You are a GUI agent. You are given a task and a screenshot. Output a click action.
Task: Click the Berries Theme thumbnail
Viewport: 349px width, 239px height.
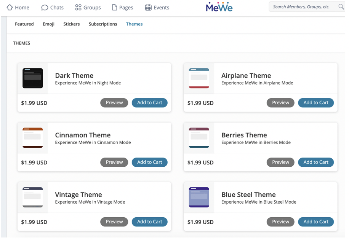[x=199, y=138]
